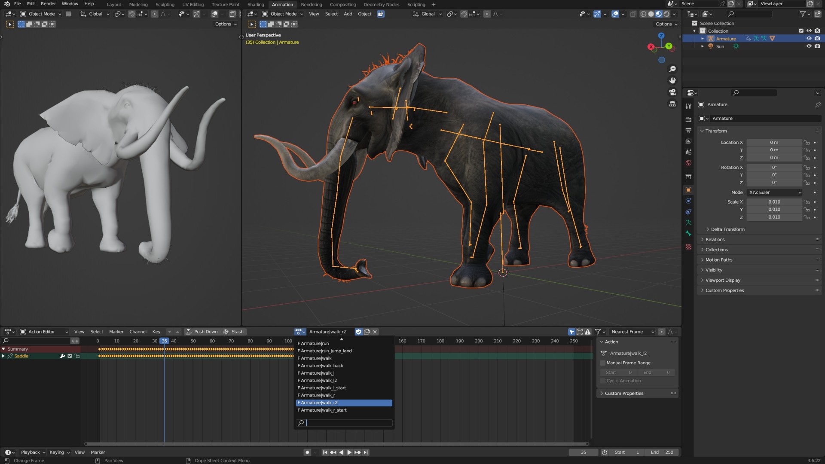Open the Scene properties tab
The width and height of the screenshot is (825, 464).
click(x=688, y=152)
